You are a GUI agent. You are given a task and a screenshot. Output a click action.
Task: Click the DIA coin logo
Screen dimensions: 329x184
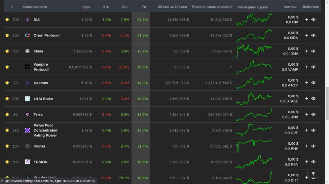tap(27, 19)
